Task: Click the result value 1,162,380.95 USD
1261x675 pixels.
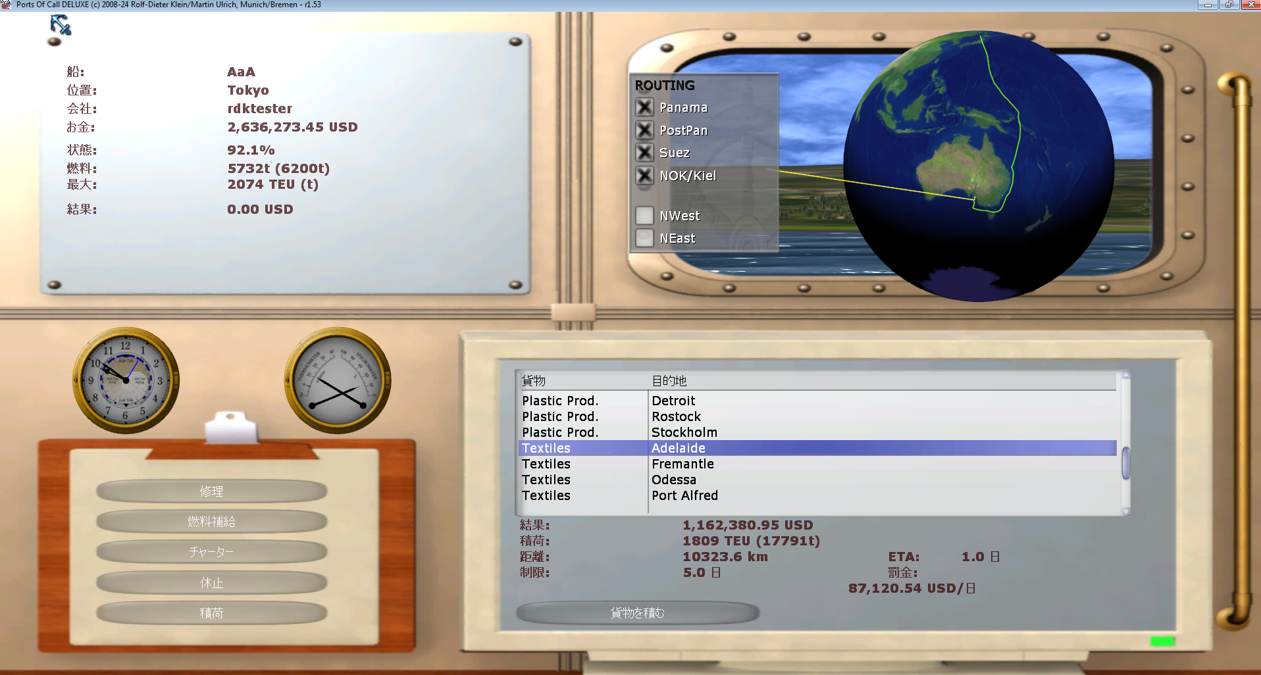Action: pos(748,525)
